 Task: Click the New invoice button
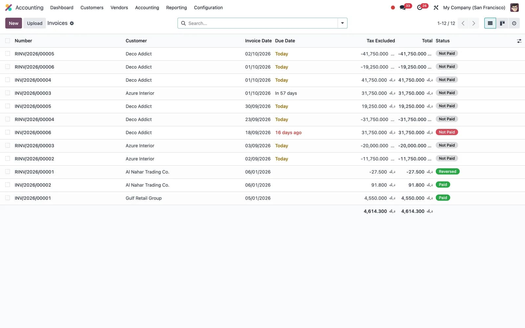(x=13, y=23)
